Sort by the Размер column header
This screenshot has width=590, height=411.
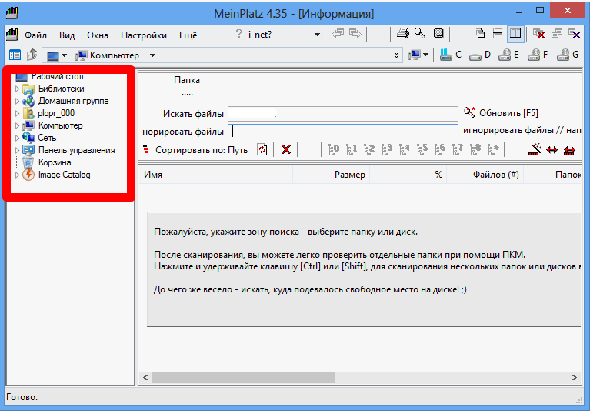332,175
